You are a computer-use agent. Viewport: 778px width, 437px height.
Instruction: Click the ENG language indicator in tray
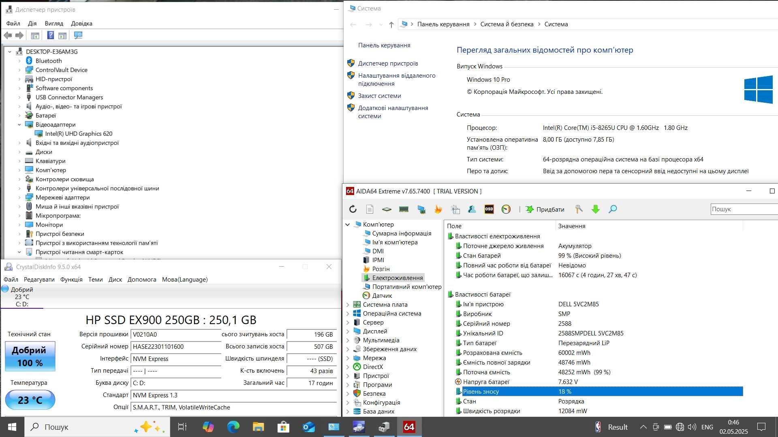pyautogui.click(x=707, y=427)
